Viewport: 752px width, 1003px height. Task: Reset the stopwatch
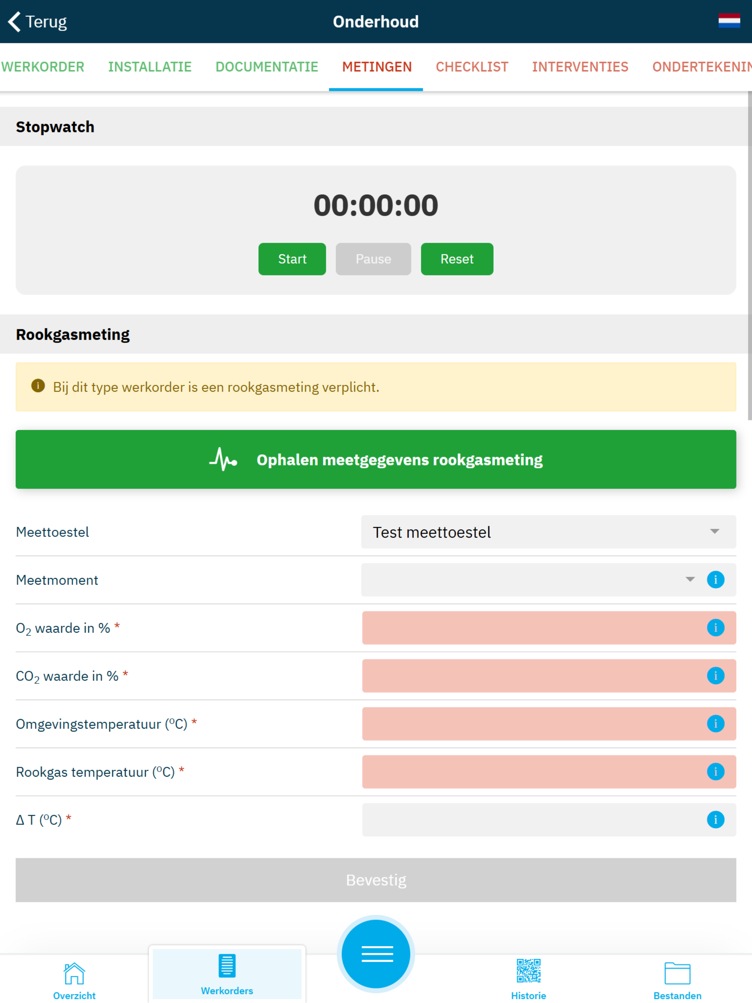click(457, 259)
